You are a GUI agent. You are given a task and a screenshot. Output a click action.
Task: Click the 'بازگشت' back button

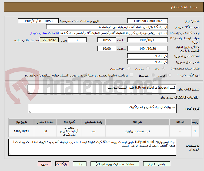62,164
